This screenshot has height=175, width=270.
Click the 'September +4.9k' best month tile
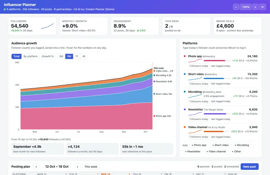(38, 149)
